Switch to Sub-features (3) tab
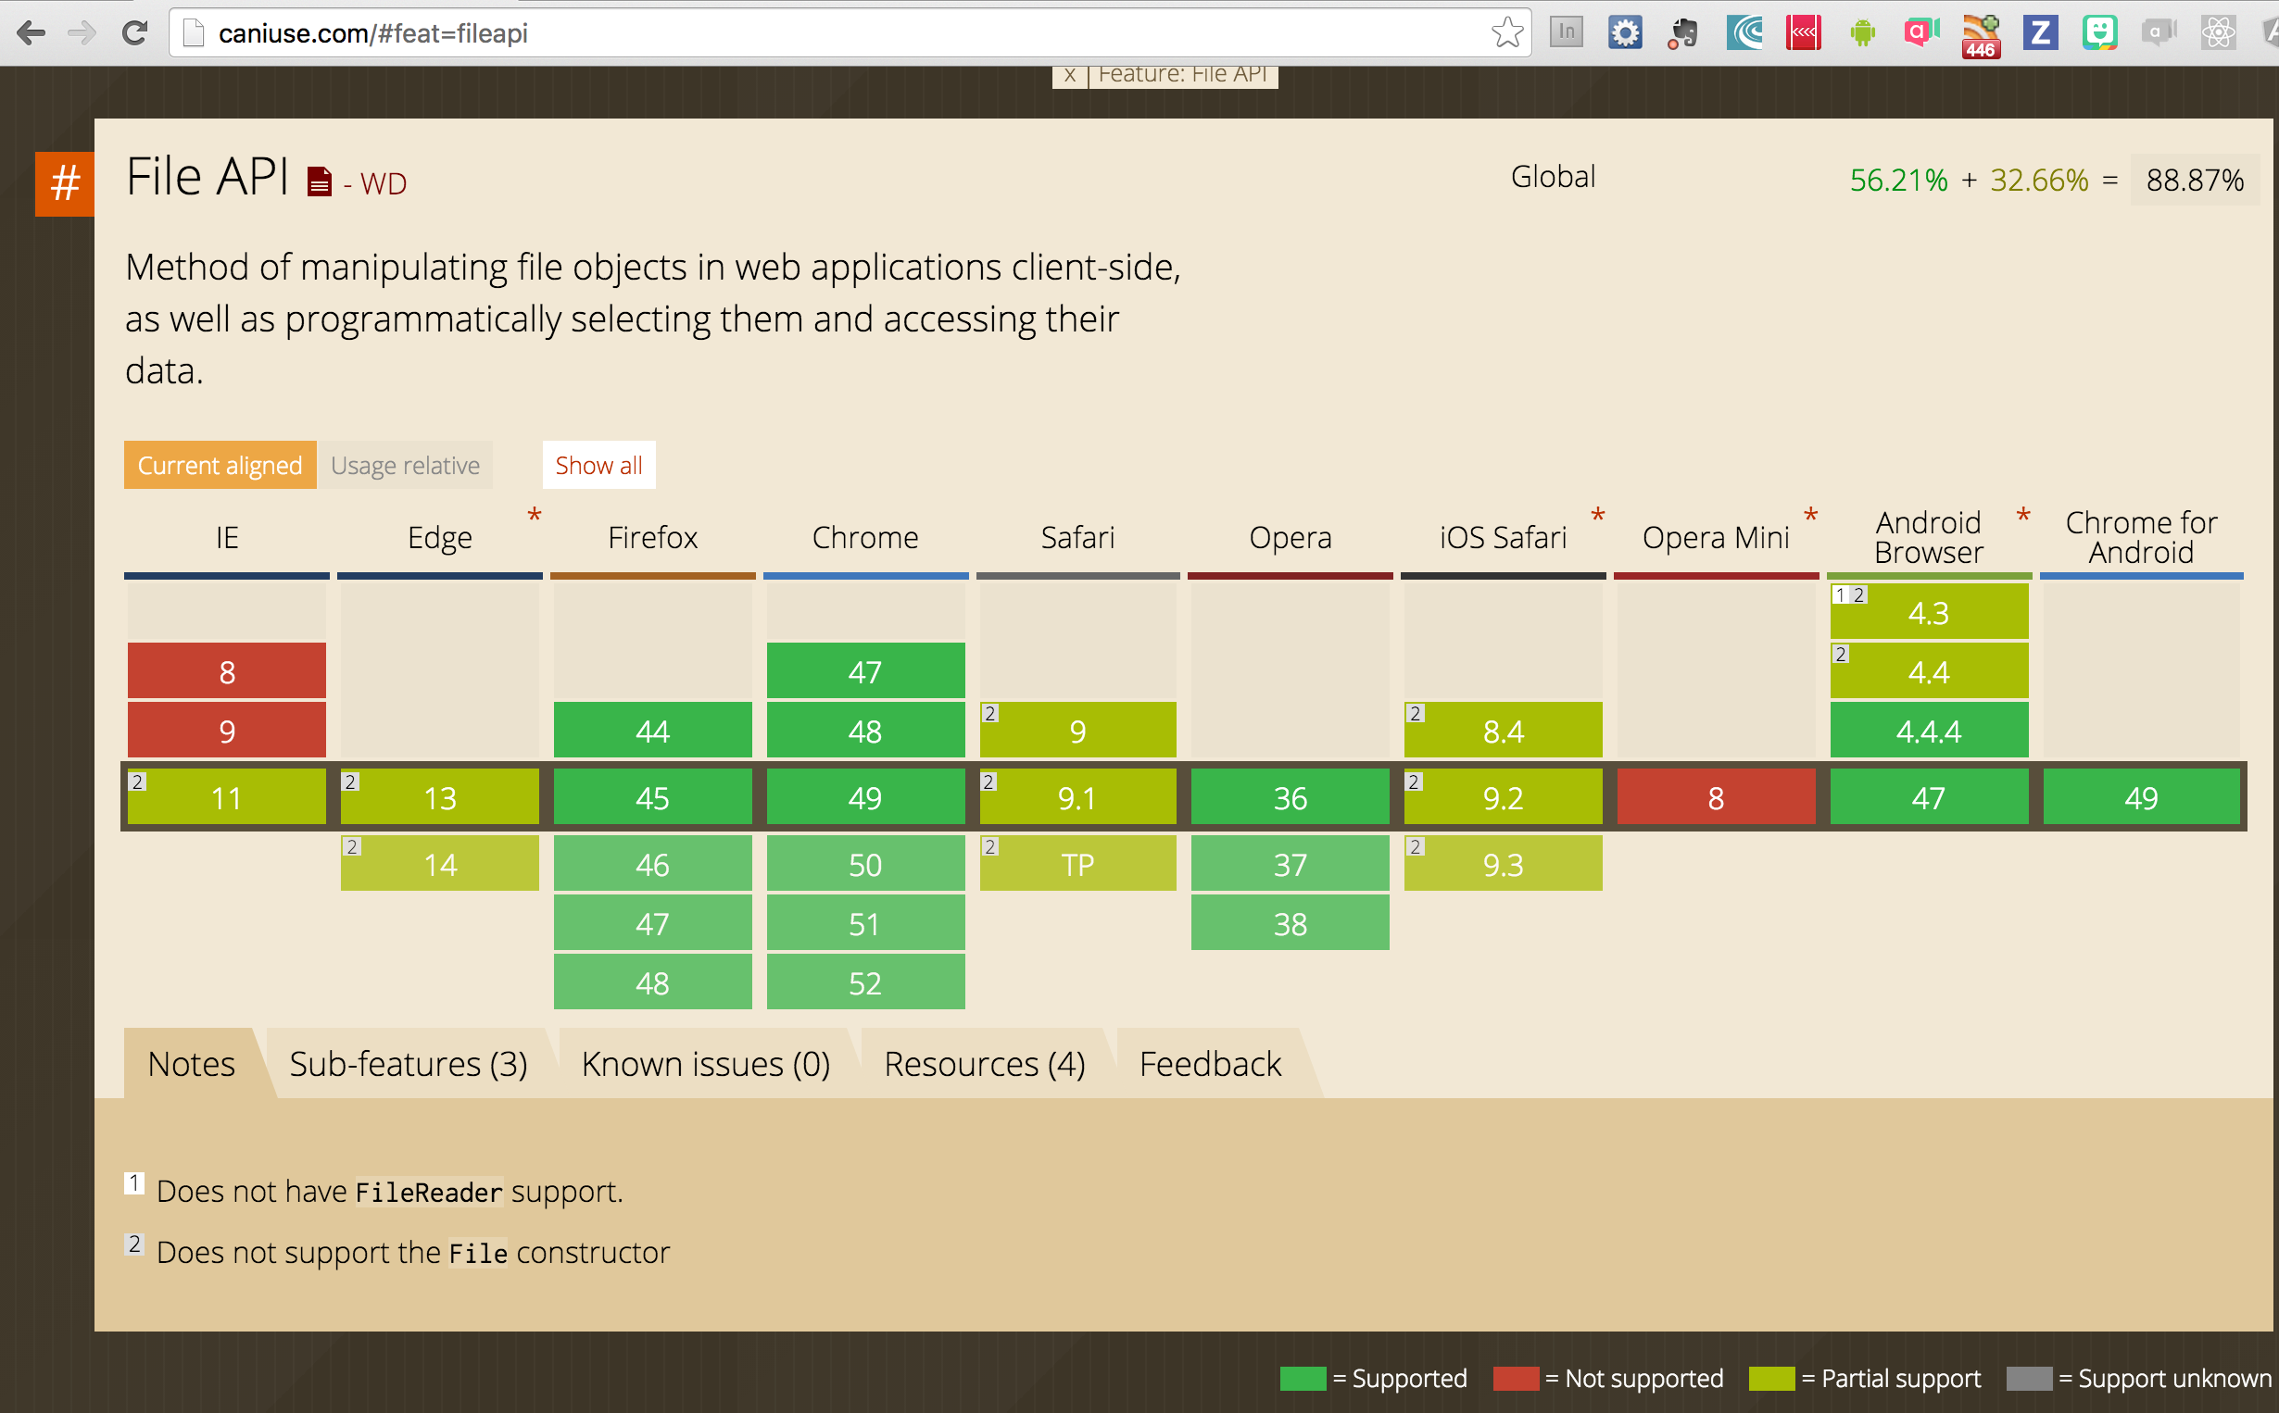Screen dimensions: 2279x1413 pyautogui.click(x=409, y=1064)
